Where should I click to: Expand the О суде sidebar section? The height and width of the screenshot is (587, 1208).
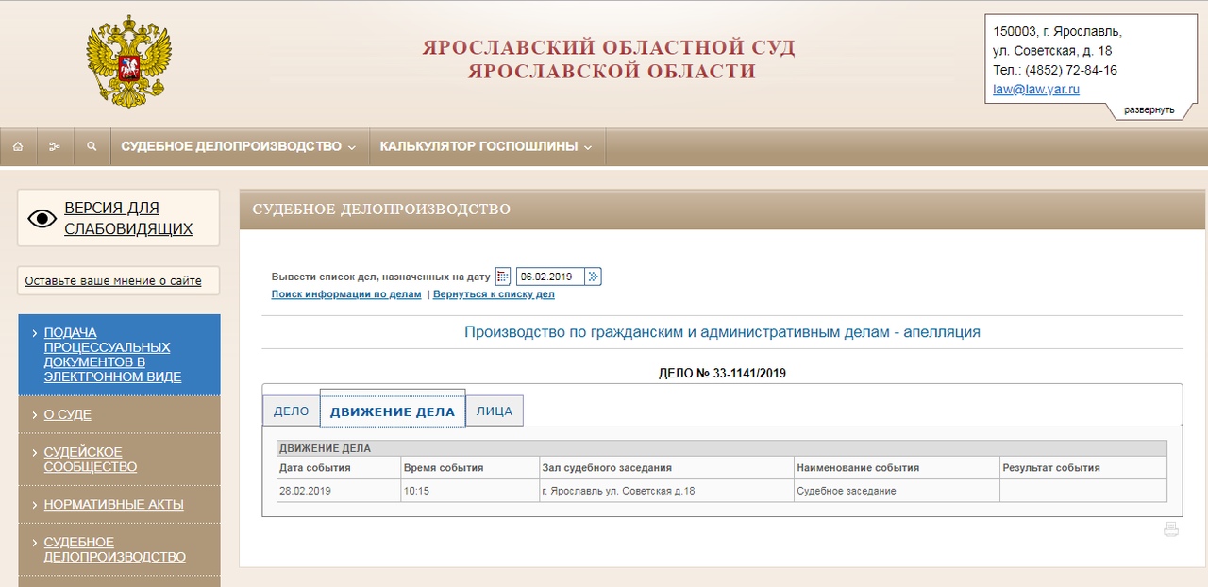click(68, 414)
